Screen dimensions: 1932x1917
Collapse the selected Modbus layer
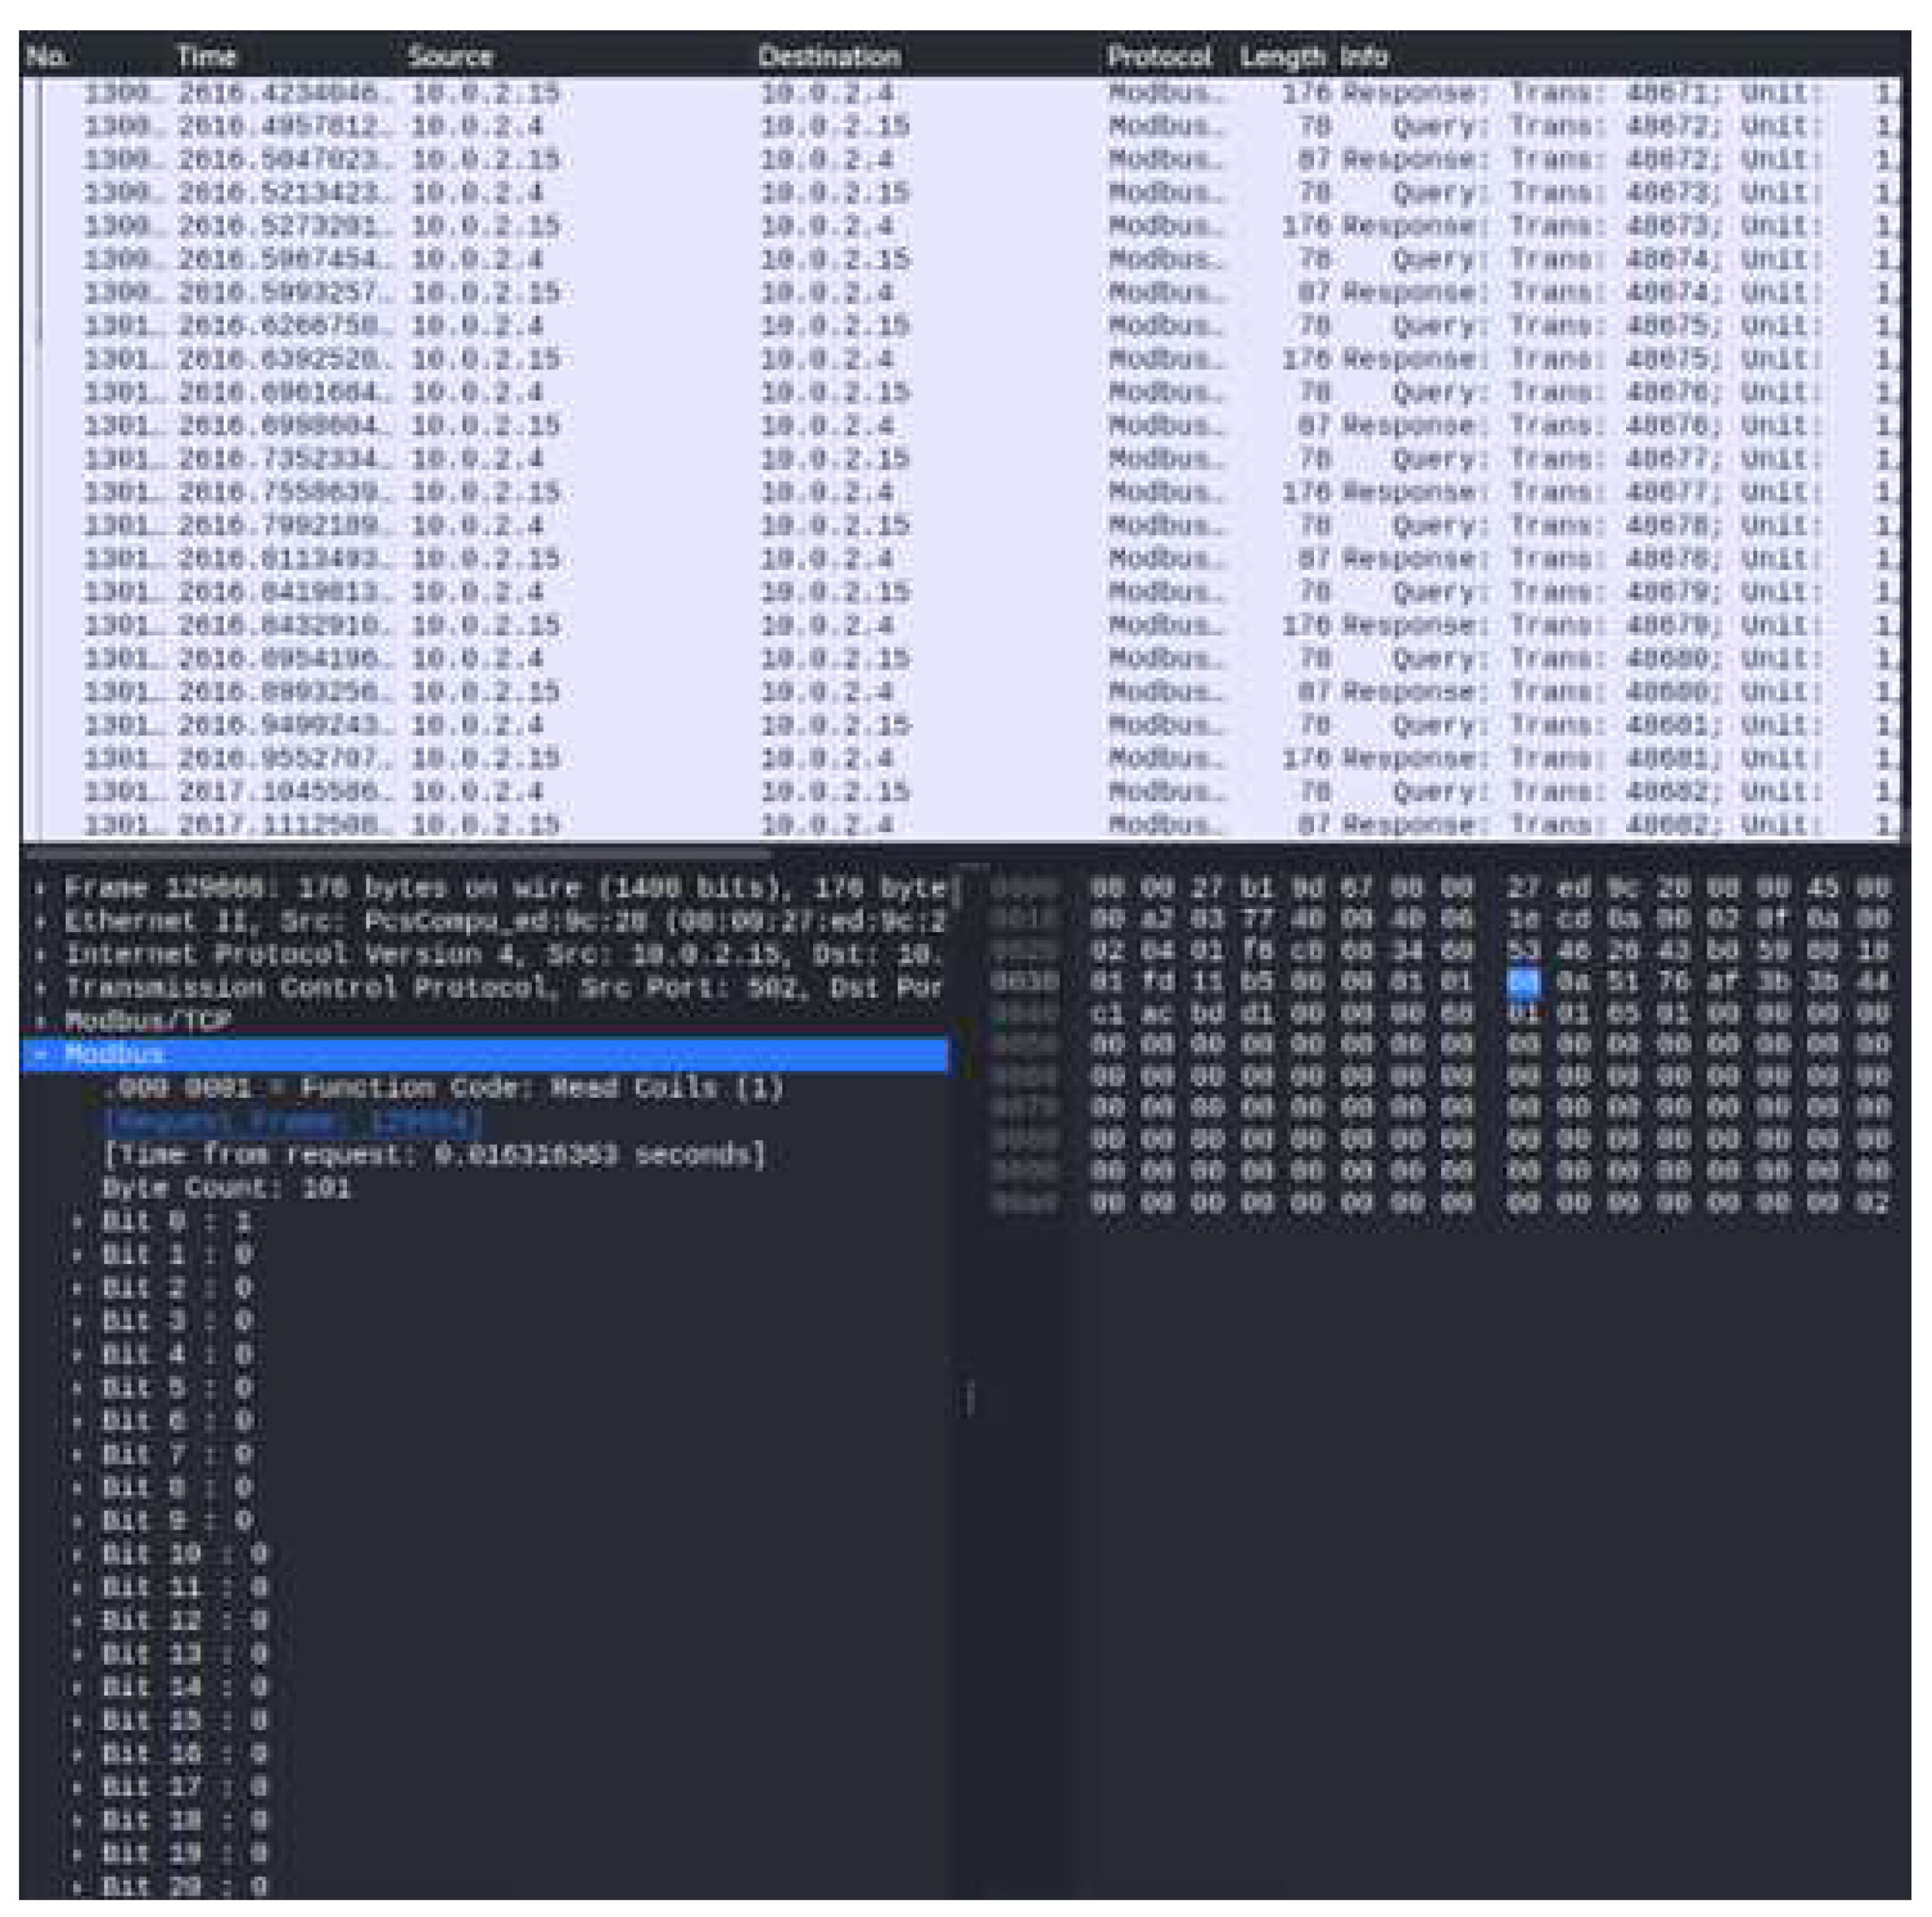pos(42,1053)
